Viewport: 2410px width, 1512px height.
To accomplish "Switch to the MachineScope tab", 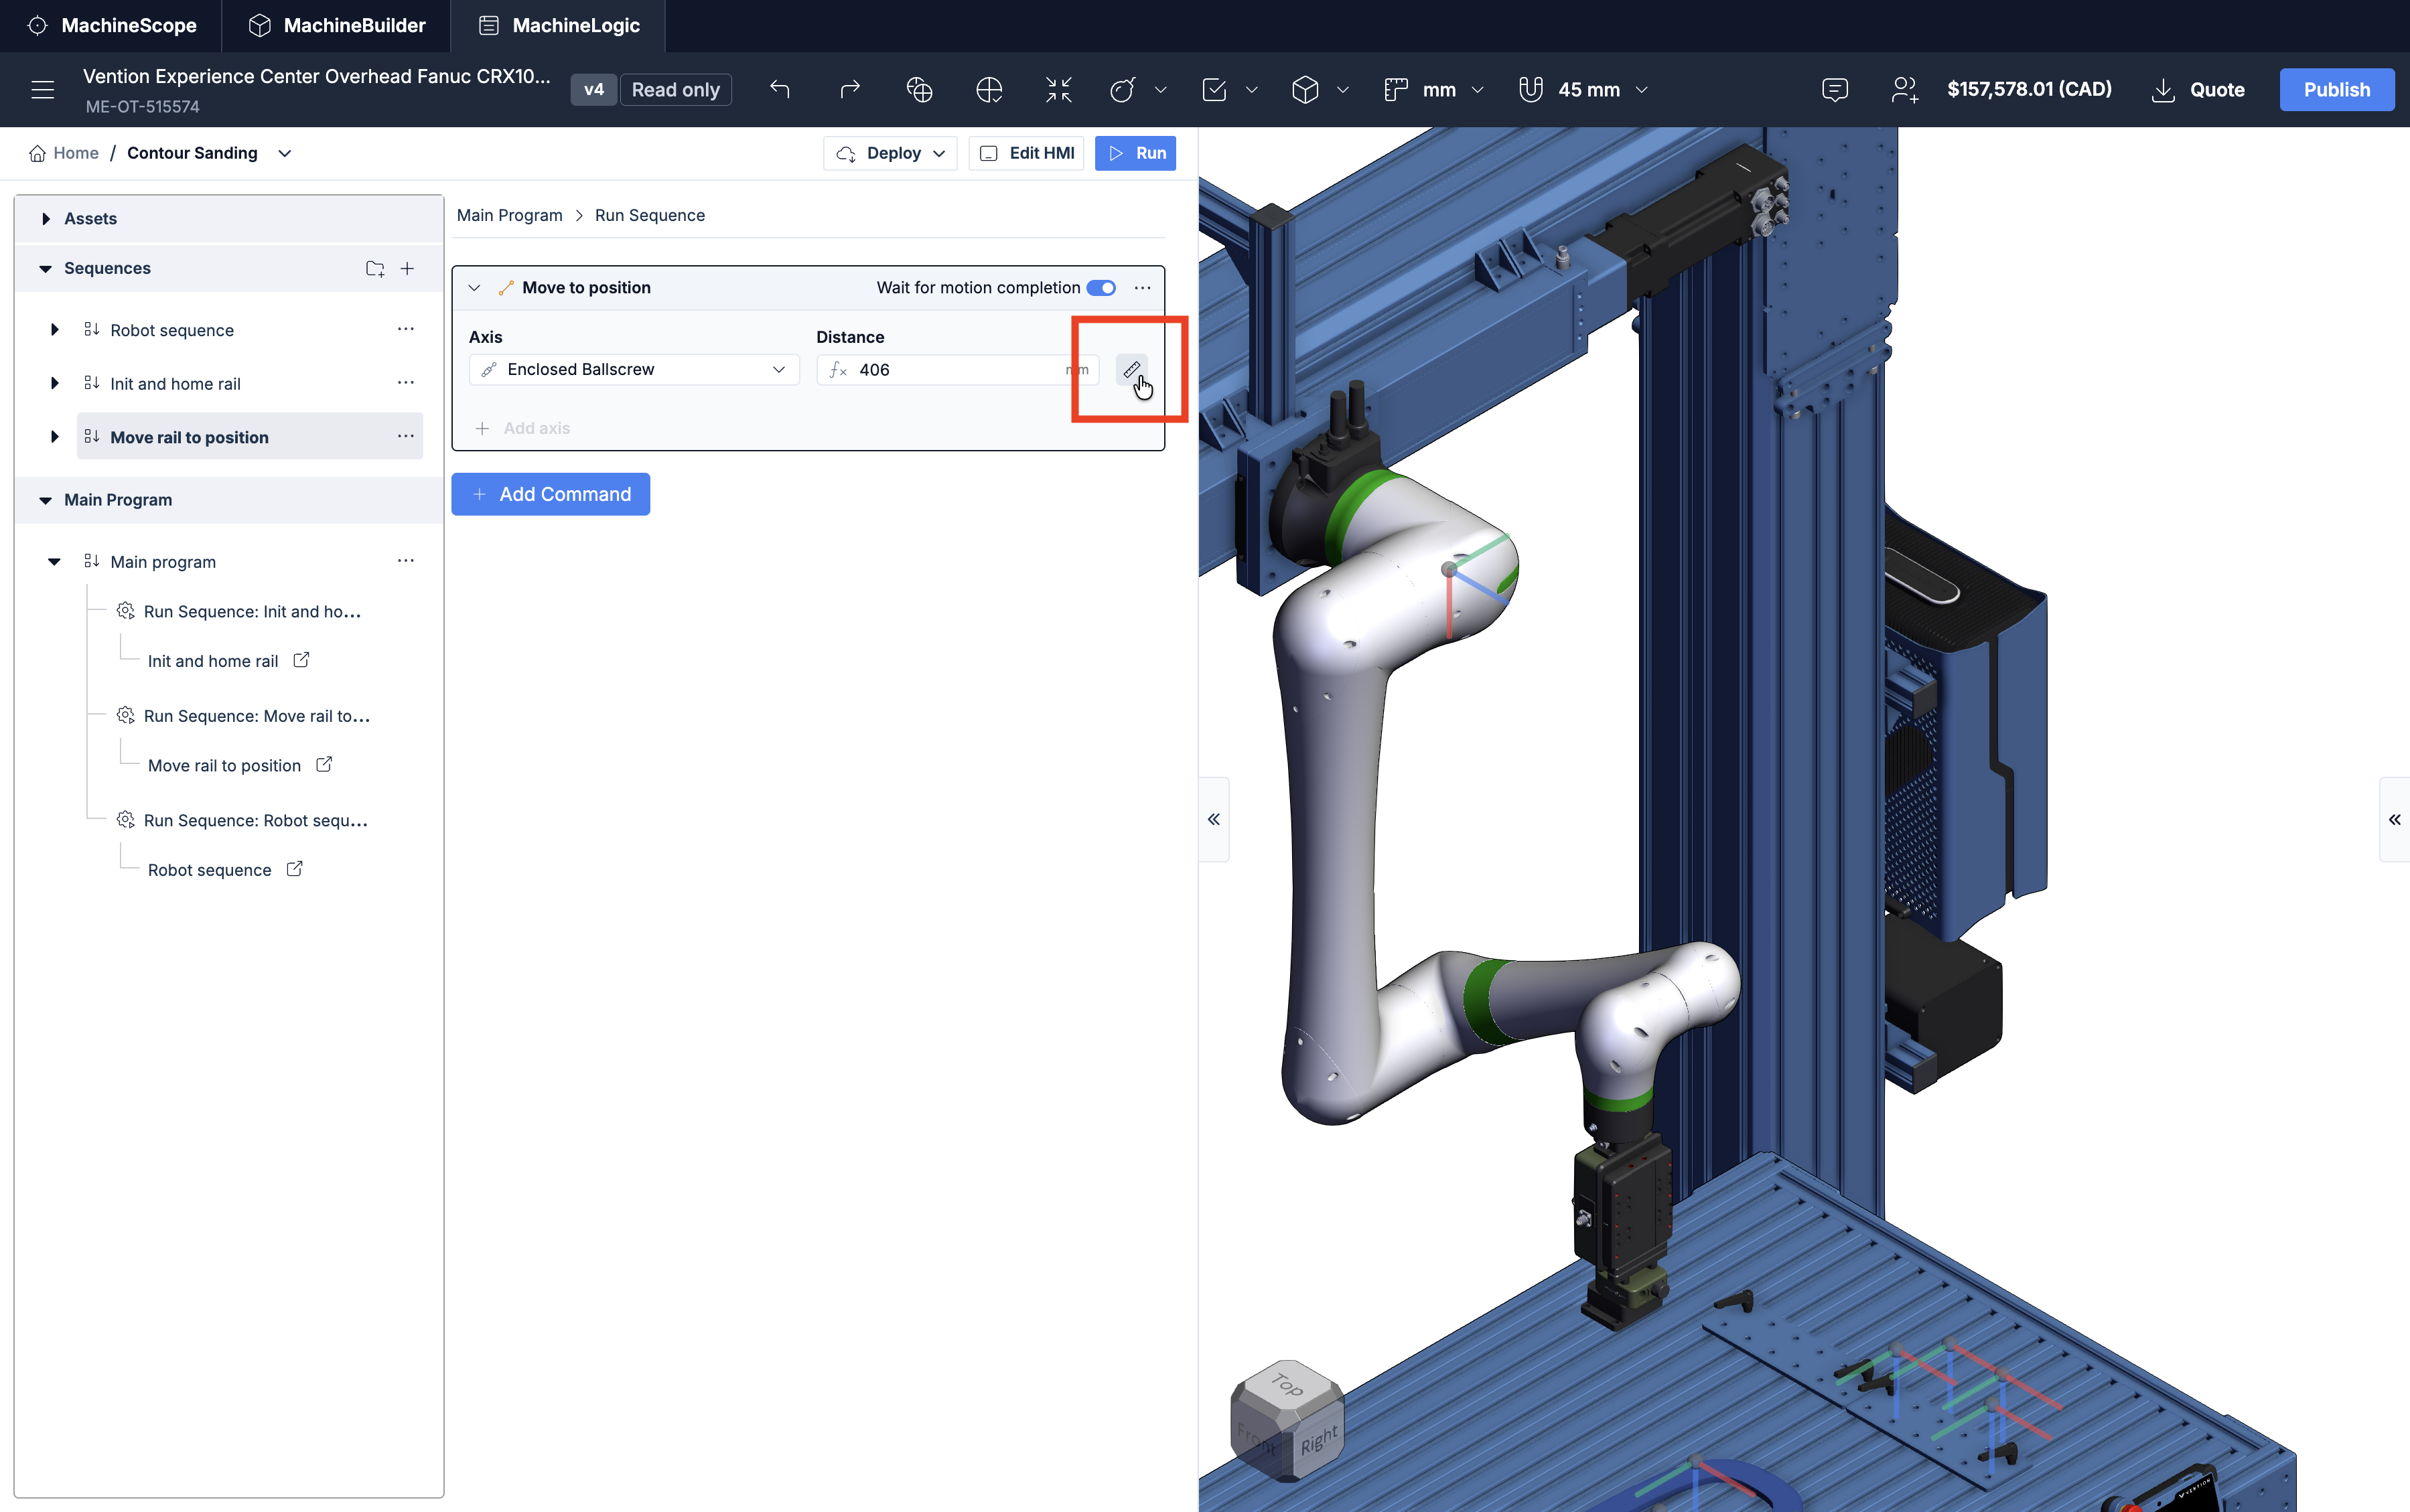I will (x=111, y=26).
